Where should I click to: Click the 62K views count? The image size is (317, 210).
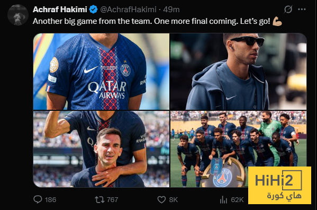click(237, 200)
